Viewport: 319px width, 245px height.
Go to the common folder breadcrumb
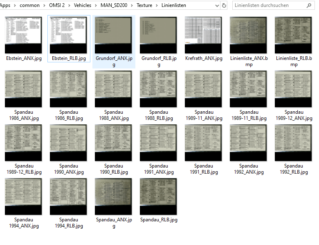[x=30, y=5]
